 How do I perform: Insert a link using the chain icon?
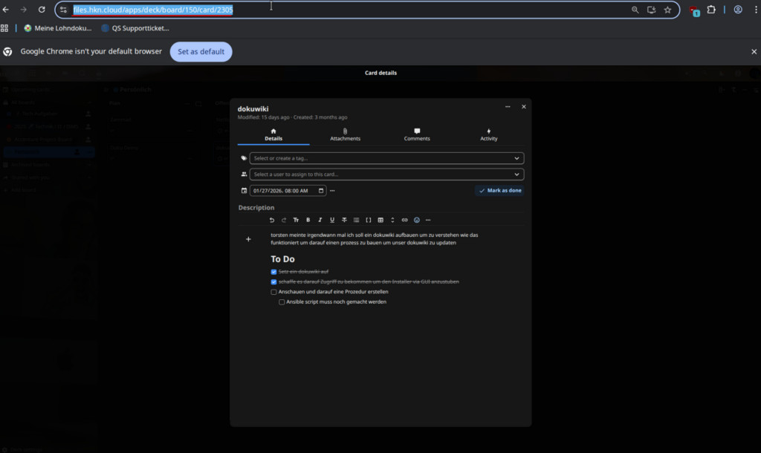pyautogui.click(x=404, y=220)
